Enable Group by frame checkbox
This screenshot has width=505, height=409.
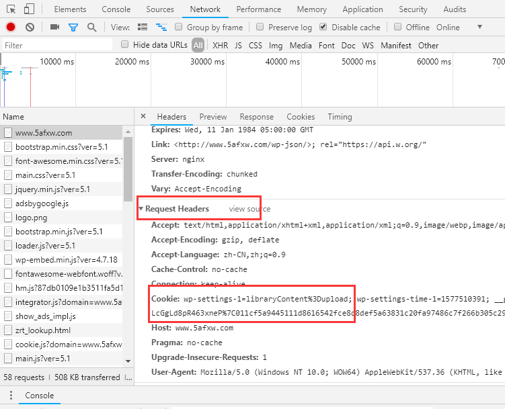tap(178, 27)
